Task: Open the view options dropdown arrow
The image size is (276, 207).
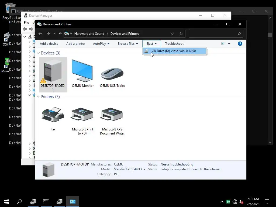Action: coord(229,44)
